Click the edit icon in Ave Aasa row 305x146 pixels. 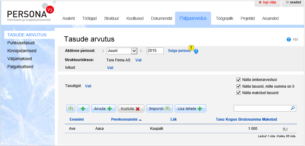pos(285,129)
